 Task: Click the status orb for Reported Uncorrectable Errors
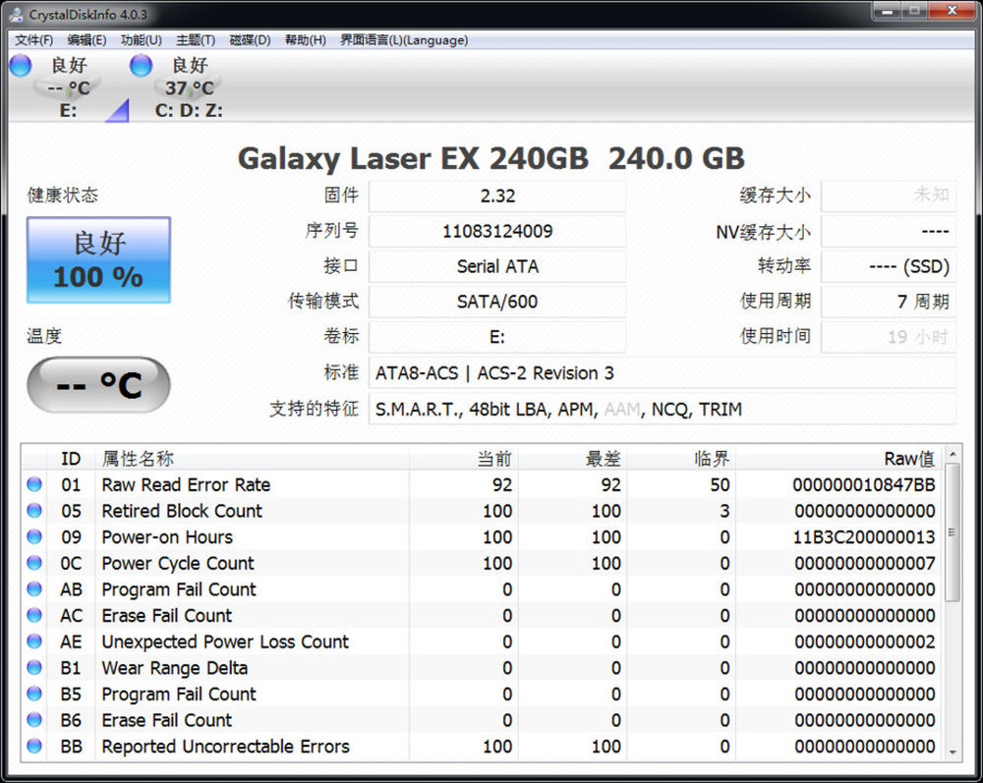(34, 746)
